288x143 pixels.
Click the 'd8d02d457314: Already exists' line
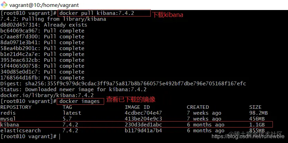[x=44, y=25]
